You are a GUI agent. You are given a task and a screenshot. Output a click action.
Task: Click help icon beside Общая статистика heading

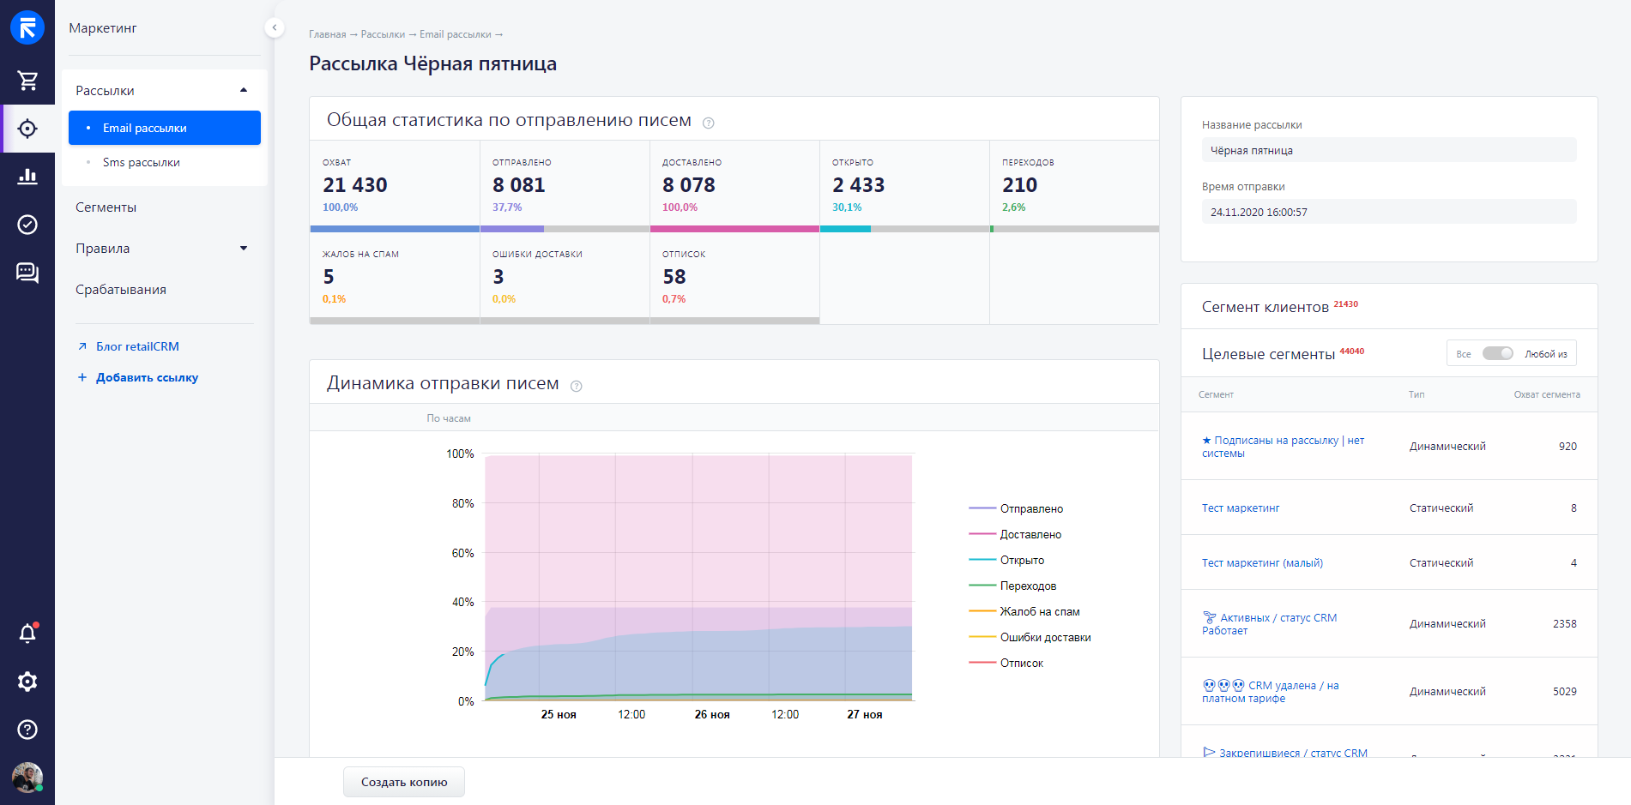708,123
